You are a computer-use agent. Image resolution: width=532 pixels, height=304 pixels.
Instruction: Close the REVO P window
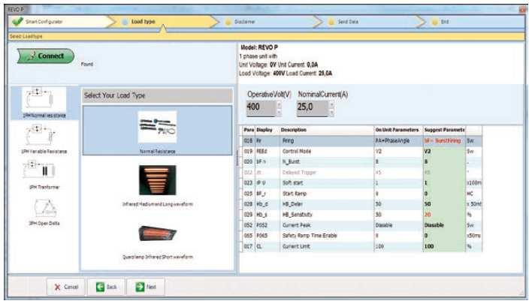522,10
